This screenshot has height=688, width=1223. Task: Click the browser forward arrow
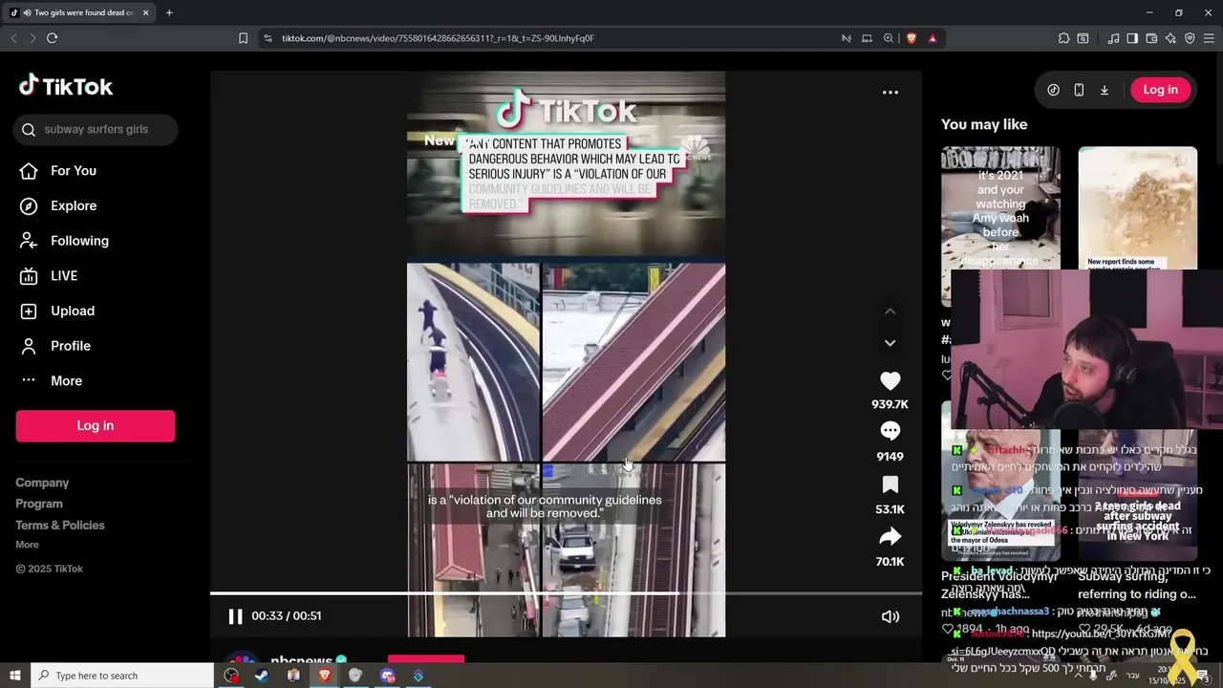tap(32, 38)
